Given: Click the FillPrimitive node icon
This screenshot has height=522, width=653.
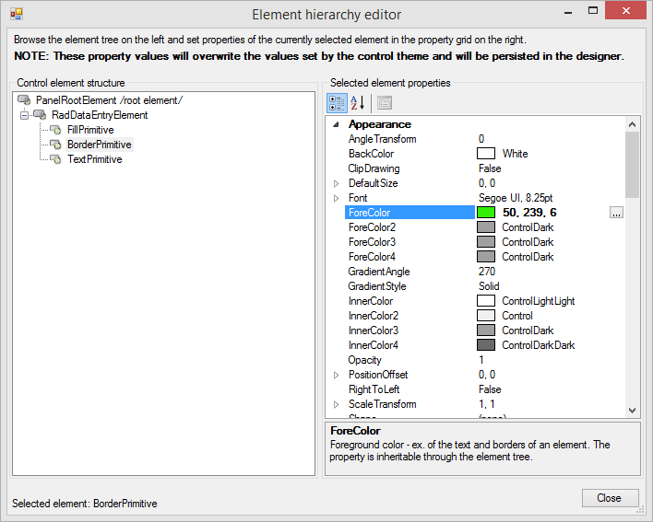Looking at the screenshot, I should (55, 130).
